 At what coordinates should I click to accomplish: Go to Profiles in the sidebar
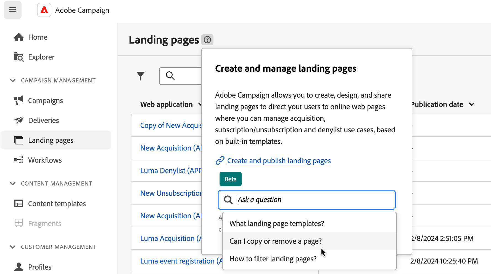(39, 267)
